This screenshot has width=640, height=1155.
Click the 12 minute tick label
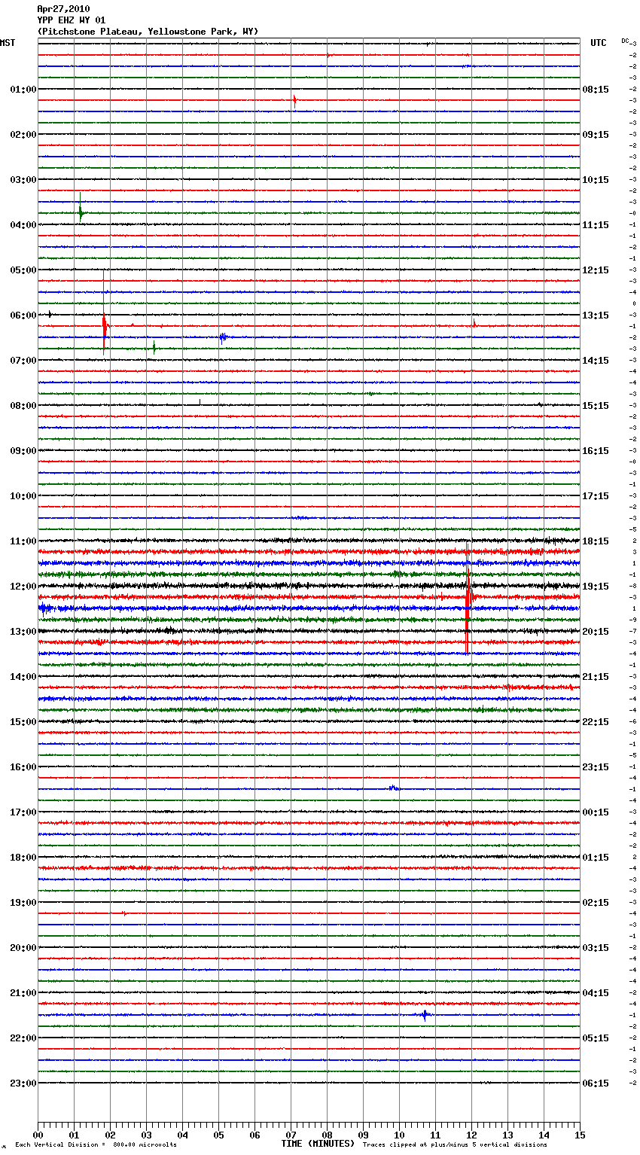coord(471,1135)
